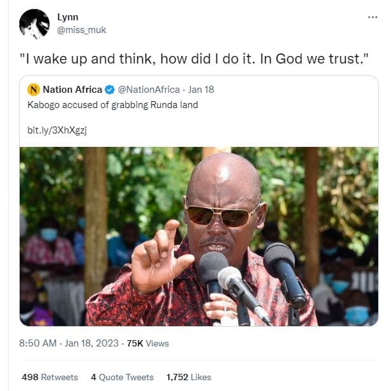The width and height of the screenshot is (389, 391).
Task: Open Lynn's profile avatar picture
Action: [34, 24]
